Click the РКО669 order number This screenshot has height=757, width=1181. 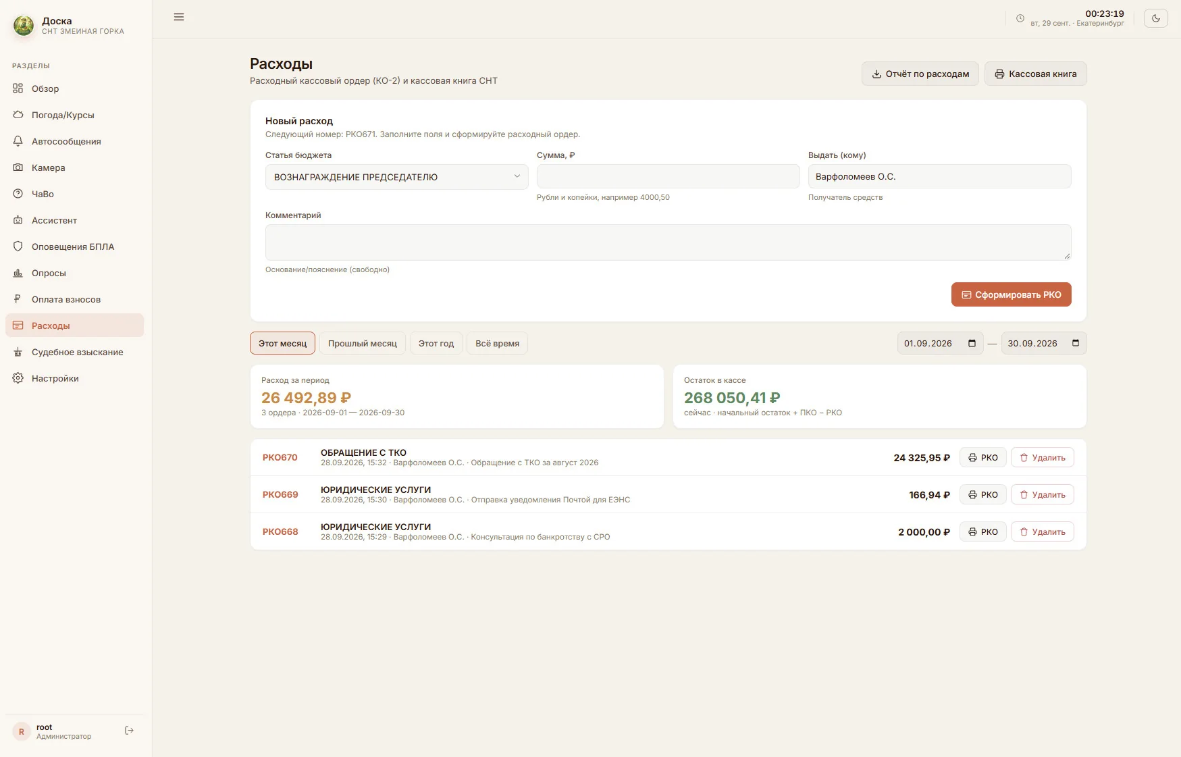coord(280,494)
